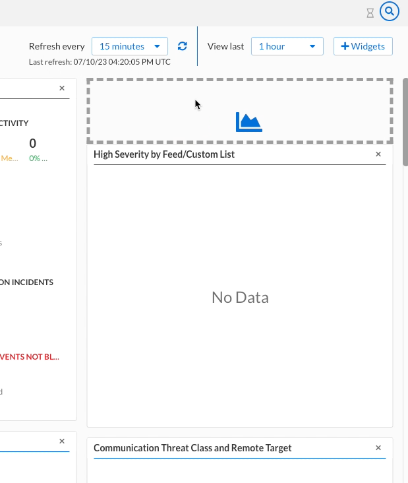Click the + Widgets button

[x=363, y=46]
